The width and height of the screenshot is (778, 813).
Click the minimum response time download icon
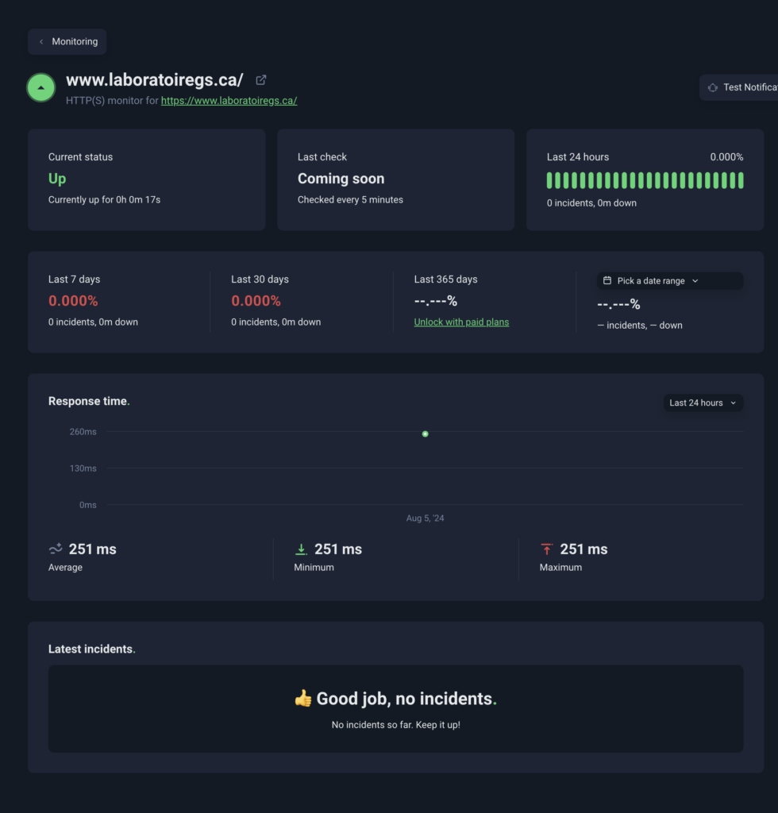pos(301,549)
